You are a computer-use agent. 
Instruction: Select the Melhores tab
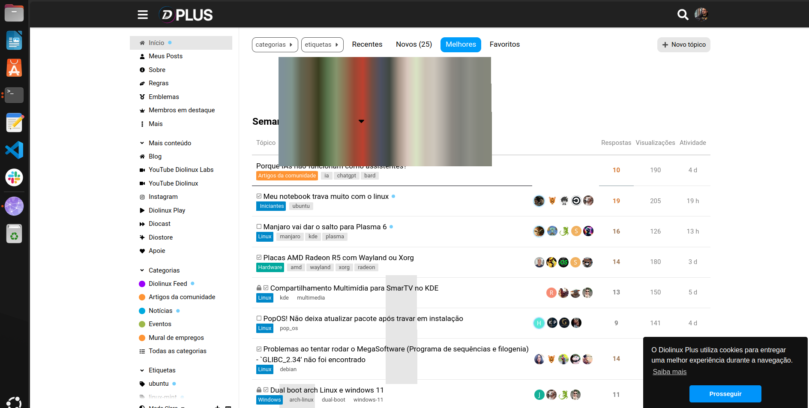[461, 45]
